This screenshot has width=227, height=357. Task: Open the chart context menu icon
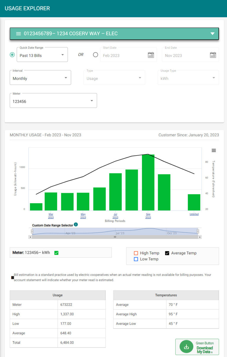[214, 150]
